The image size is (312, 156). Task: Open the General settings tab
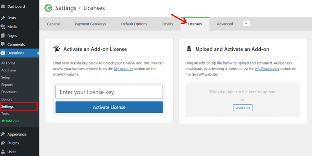coord(53,24)
